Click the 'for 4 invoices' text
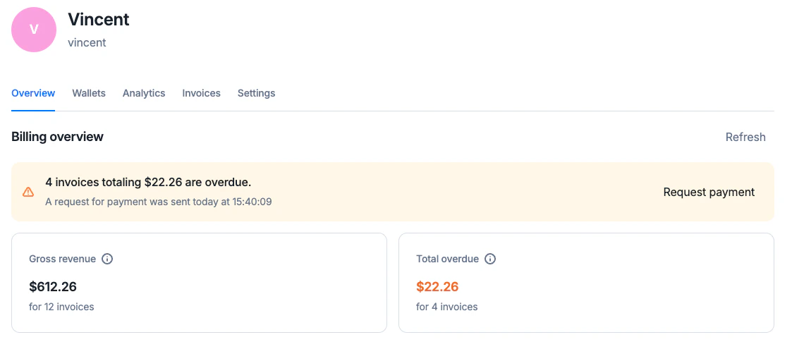This screenshot has height=342, width=792. pyautogui.click(x=447, y=307)
